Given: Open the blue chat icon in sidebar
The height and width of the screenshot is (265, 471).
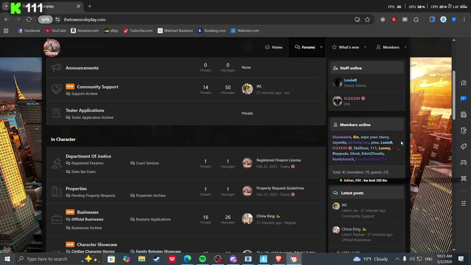Looking at the screenshot, I should click(464, 99).
